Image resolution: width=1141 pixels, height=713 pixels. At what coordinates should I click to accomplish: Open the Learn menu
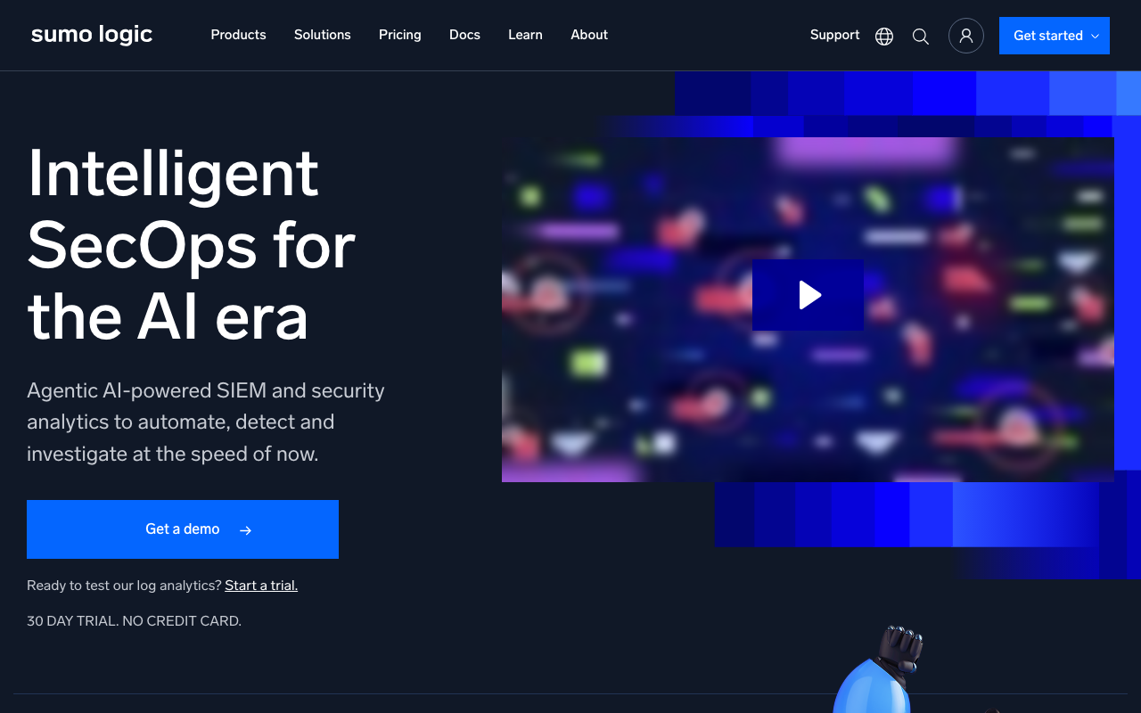pyautogui.click(x=525, y=35)
